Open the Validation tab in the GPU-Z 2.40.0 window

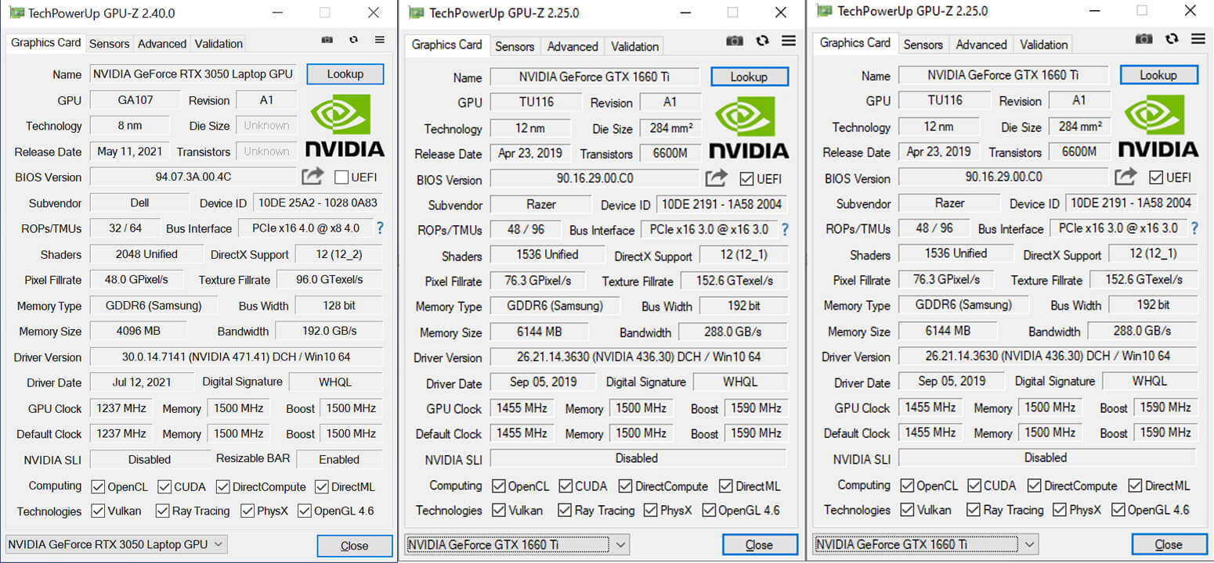pos(219,44)
